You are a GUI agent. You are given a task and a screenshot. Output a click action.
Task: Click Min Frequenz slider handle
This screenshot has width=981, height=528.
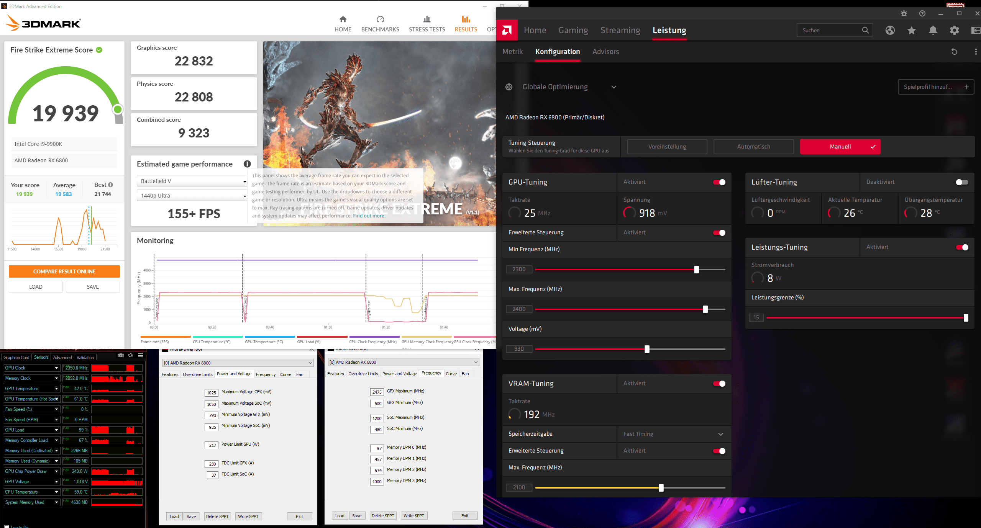tap(696, 270)
